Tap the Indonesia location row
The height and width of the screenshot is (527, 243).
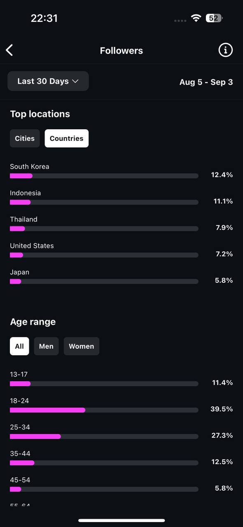(121, 197)
